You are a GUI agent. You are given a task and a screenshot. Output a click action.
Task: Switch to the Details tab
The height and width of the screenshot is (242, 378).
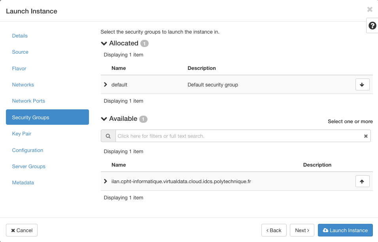click(x=20, y=36)
